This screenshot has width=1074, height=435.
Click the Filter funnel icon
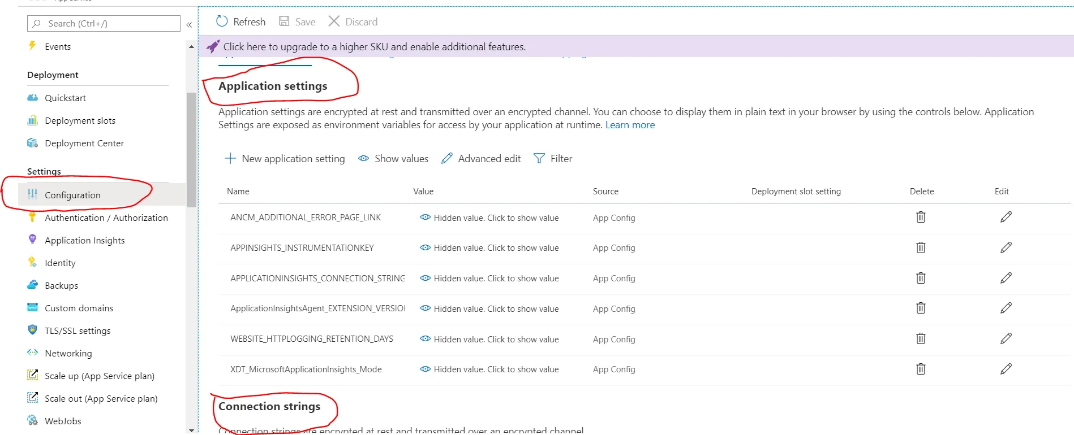point(539,159)
